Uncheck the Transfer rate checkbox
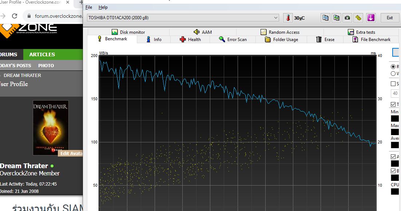Image resolution: width=401 pixels, height=211 pixels. click(393, 105)
